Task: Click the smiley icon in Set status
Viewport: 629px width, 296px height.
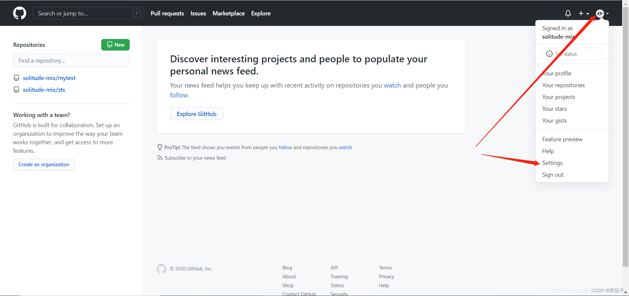Action: point(549,54)
